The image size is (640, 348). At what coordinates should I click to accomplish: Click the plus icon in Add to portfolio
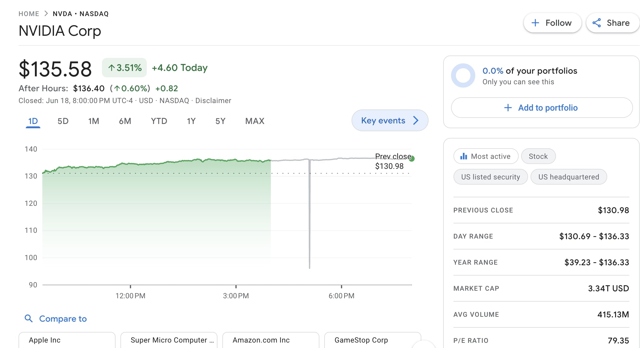pyautogui.click(x=508, y=108)
